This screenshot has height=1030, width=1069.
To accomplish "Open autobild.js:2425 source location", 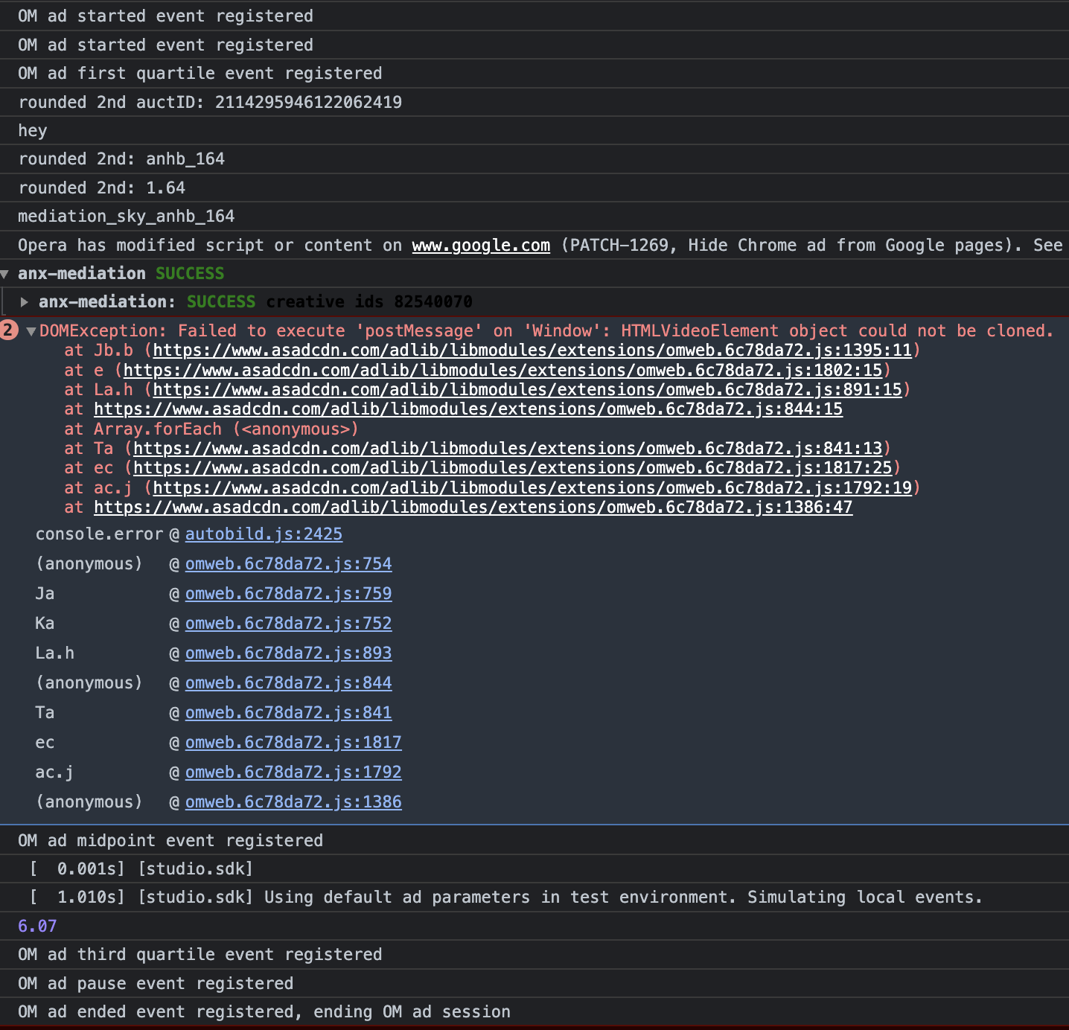I will [263, 534].
